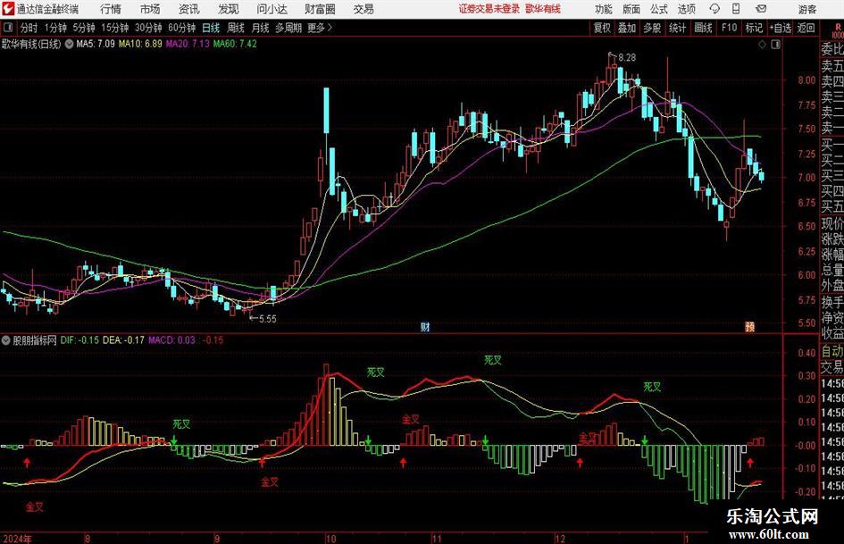844x544 pixels.
Task: Open the 多周期 multi-period view
Action: click(x=288, y=28)
